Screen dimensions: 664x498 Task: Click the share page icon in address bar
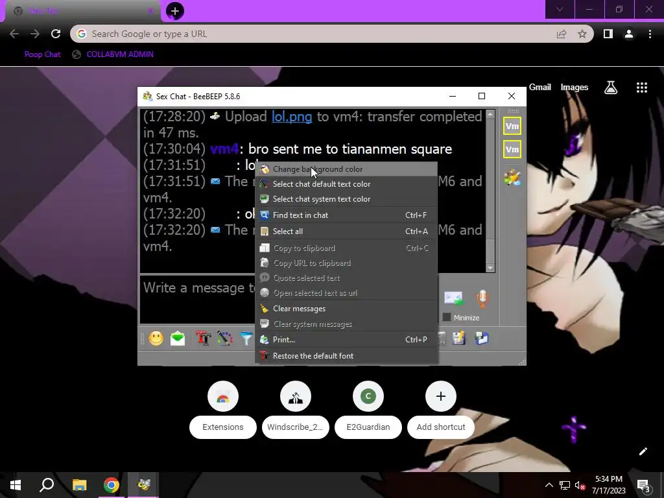pos(562,34)
